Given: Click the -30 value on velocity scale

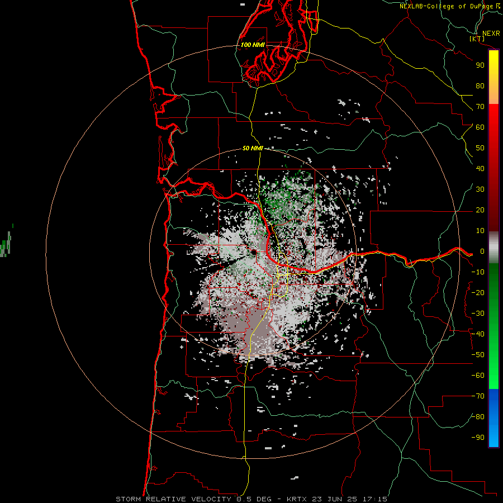Looking at the screenshot, I should pos(478,314).
